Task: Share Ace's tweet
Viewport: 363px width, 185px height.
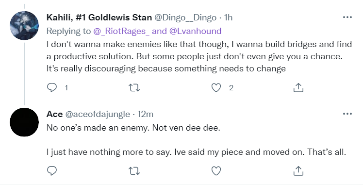Action: pos(298,171)
